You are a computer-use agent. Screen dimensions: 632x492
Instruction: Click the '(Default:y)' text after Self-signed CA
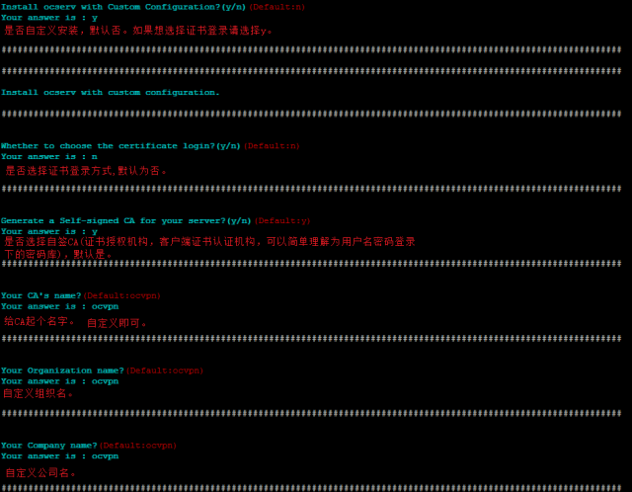[x=282, y=220]
